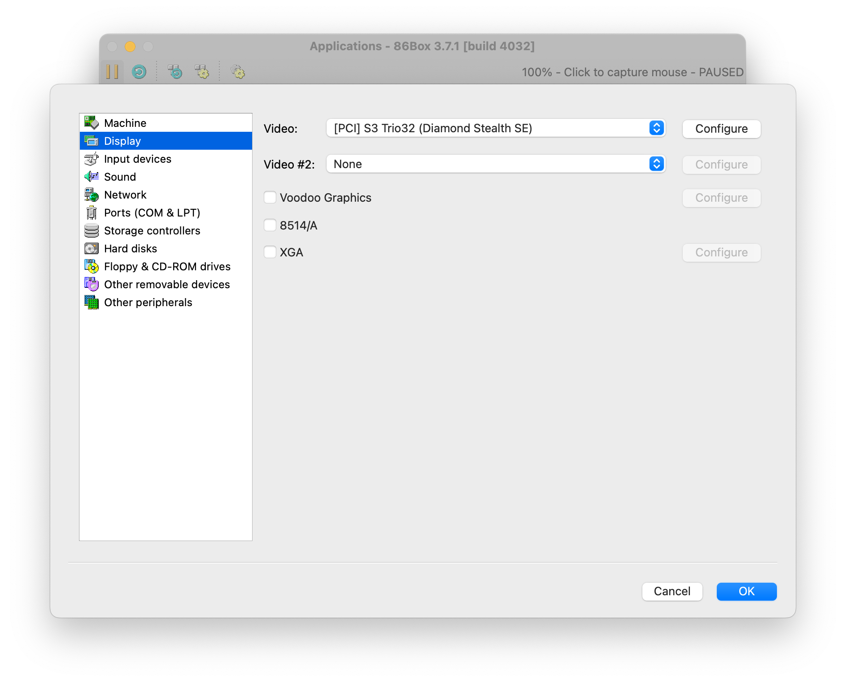Click the Sound speaker icon
Viewport: 846px width, 684px height.
point(92,177)
